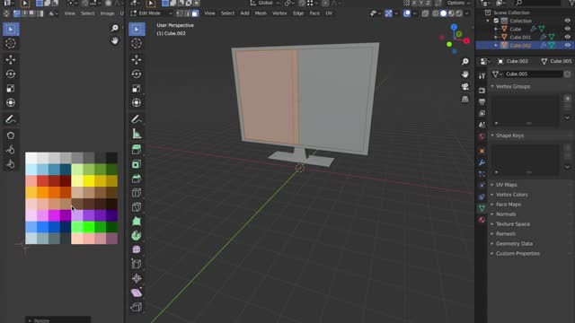This screenshot has width=575, height=323.
Task: Pick the bright yellow palette swatch
Action: (89, 181)
